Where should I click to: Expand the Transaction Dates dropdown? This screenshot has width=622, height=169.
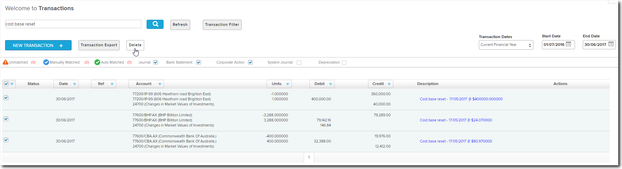point(506,45)
